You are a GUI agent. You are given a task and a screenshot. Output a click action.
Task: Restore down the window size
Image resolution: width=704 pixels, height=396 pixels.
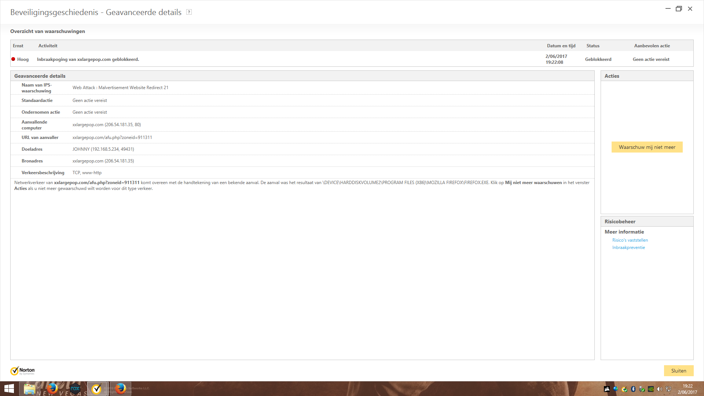679,8
